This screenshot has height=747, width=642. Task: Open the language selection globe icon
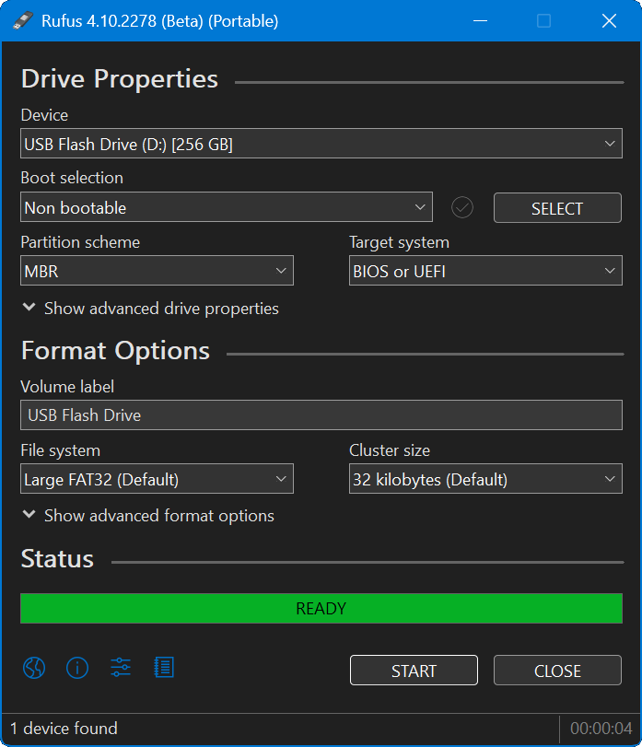pyautogui.click(x=34, y=667)
